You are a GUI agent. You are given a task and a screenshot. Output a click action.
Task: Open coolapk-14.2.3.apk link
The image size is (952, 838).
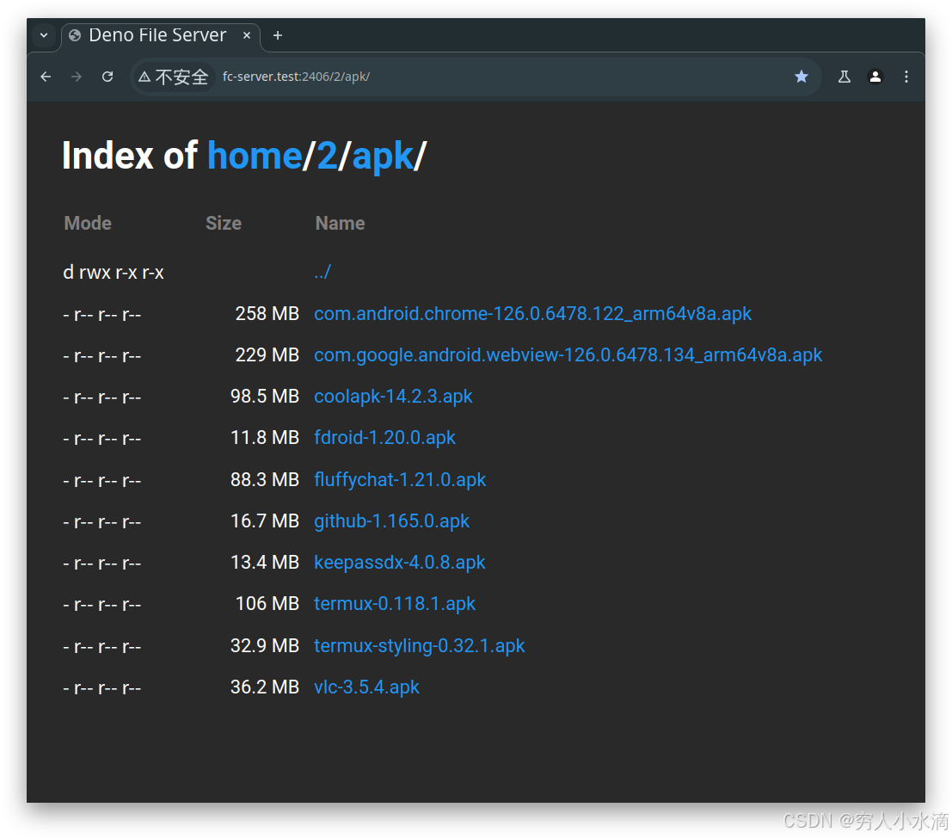tap(393, 397)
